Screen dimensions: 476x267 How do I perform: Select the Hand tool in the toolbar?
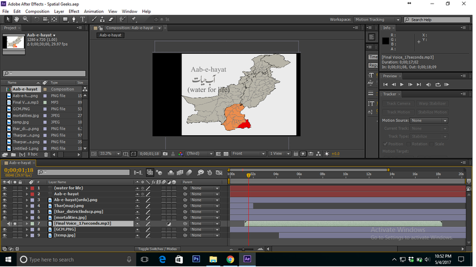coord(16,20)
